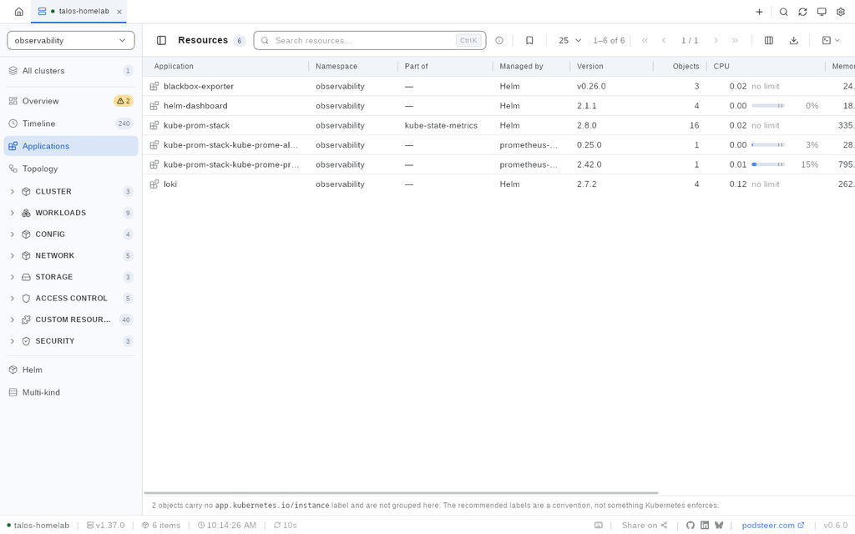Go to last page arrows

[735, 40]
